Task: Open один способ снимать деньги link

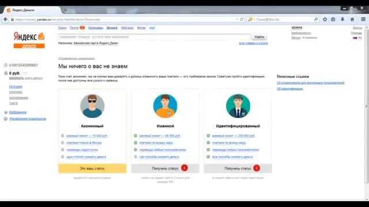Action: point(86,157)
